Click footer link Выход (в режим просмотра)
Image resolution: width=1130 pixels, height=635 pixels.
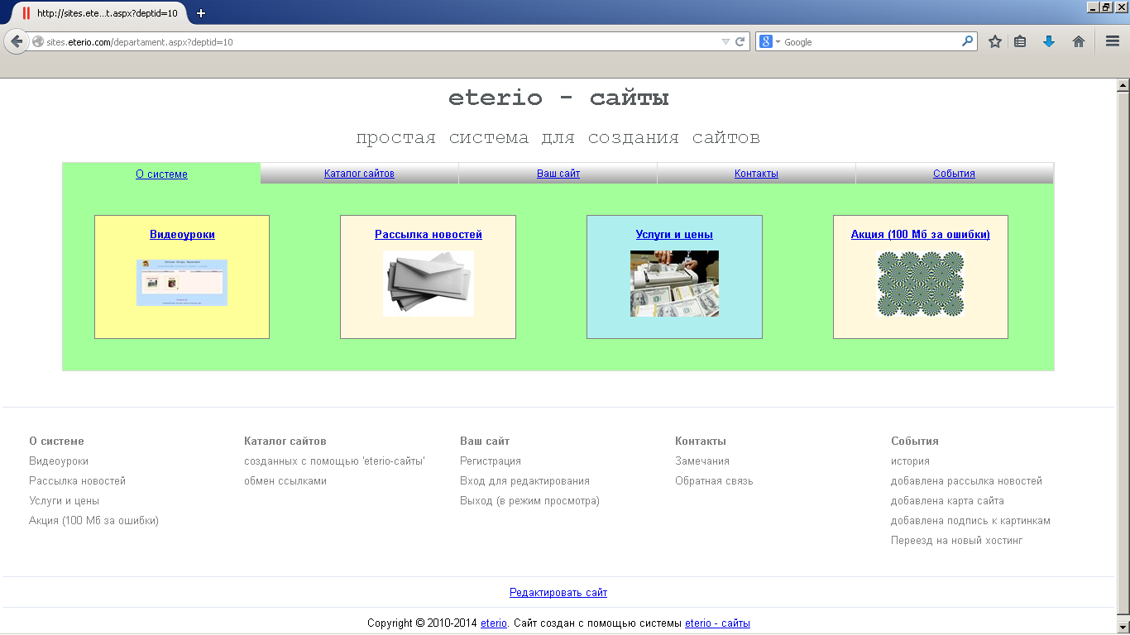coord(529,501)
